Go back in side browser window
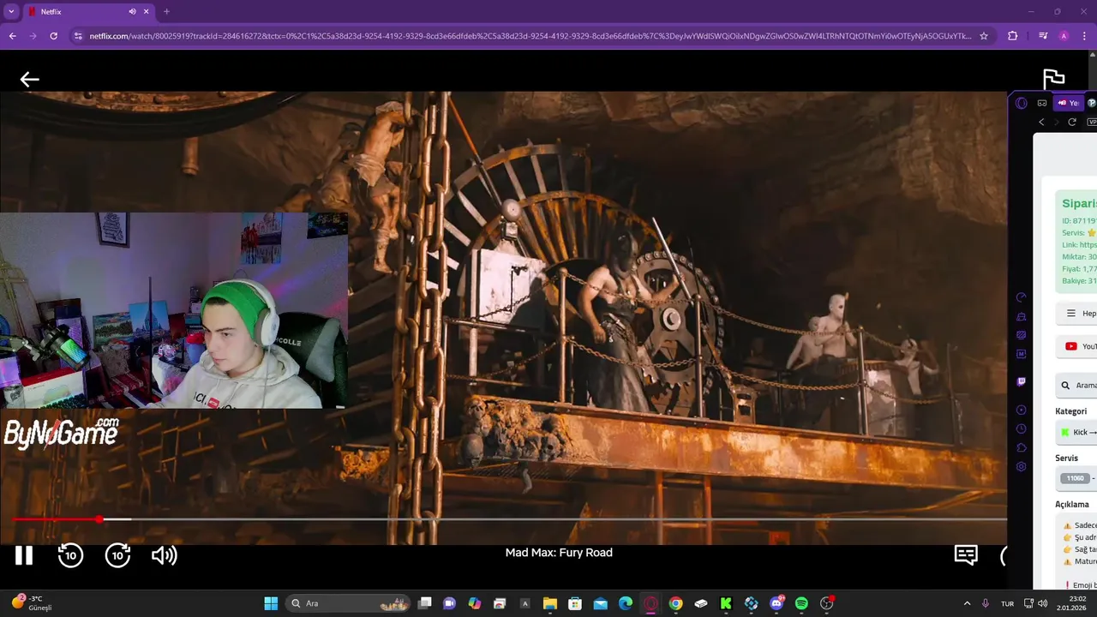The width and height of the screenshot is (1097, 617). (1041, 122)
